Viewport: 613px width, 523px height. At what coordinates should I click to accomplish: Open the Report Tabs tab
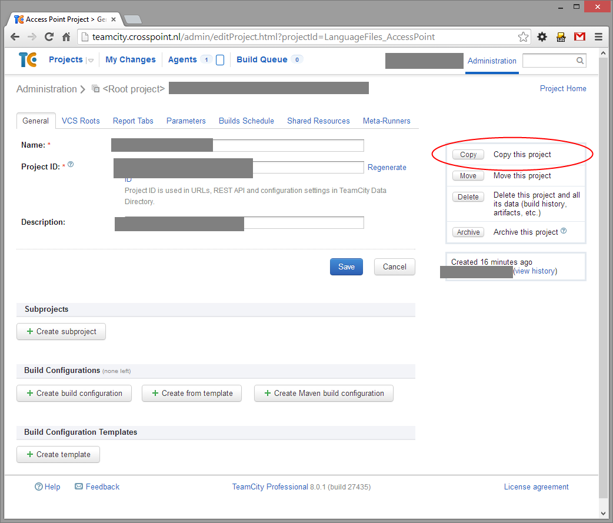tap(133, 121)
